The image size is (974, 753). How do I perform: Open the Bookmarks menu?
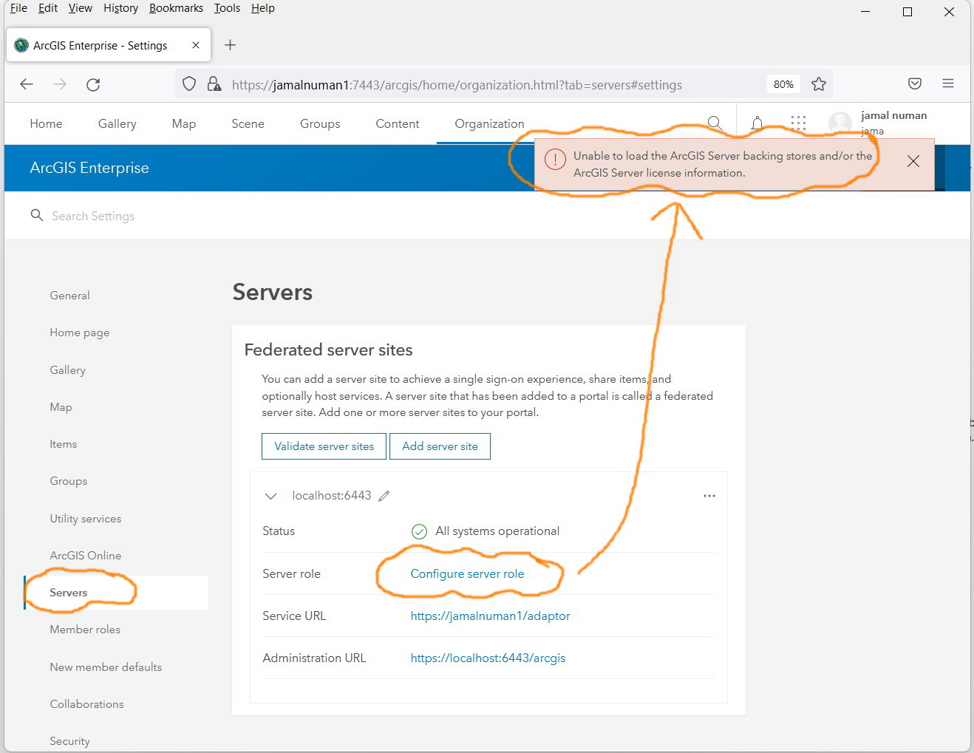176,8
